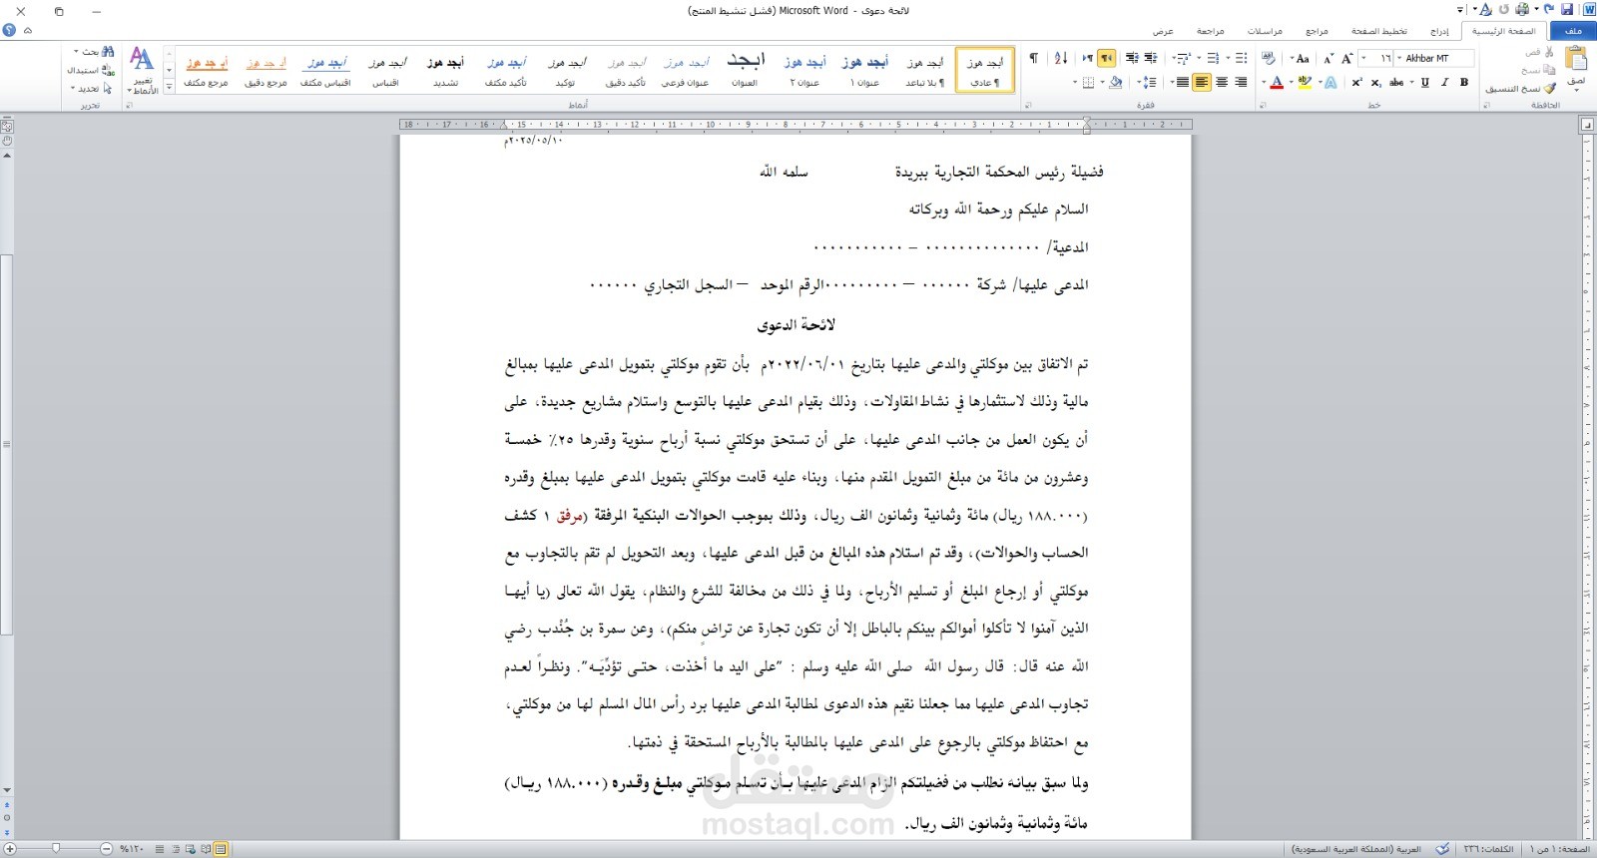Click the Replace (استبدال) icon
The height and width of the screenshot is (858, 1597).
108,70
